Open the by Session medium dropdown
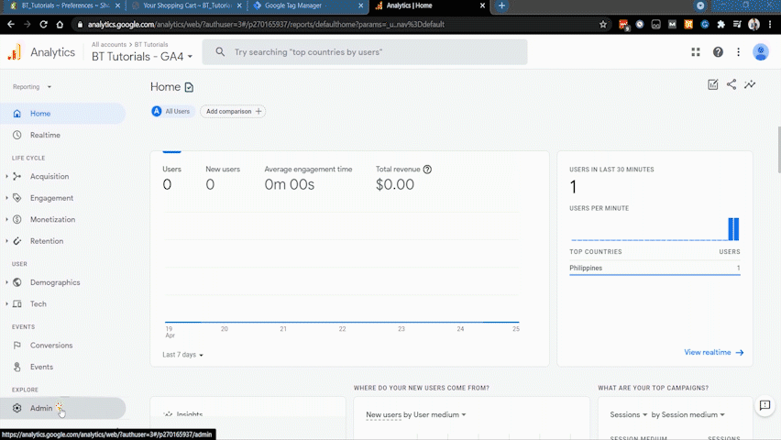The image size is (781, 440). (x=687, y=414)
